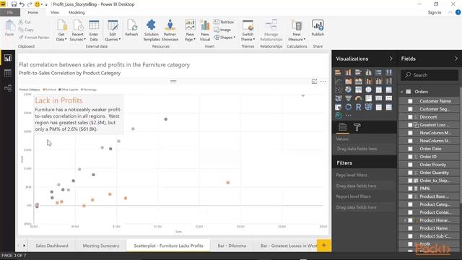Select the gauge visualization

(358, 98)
